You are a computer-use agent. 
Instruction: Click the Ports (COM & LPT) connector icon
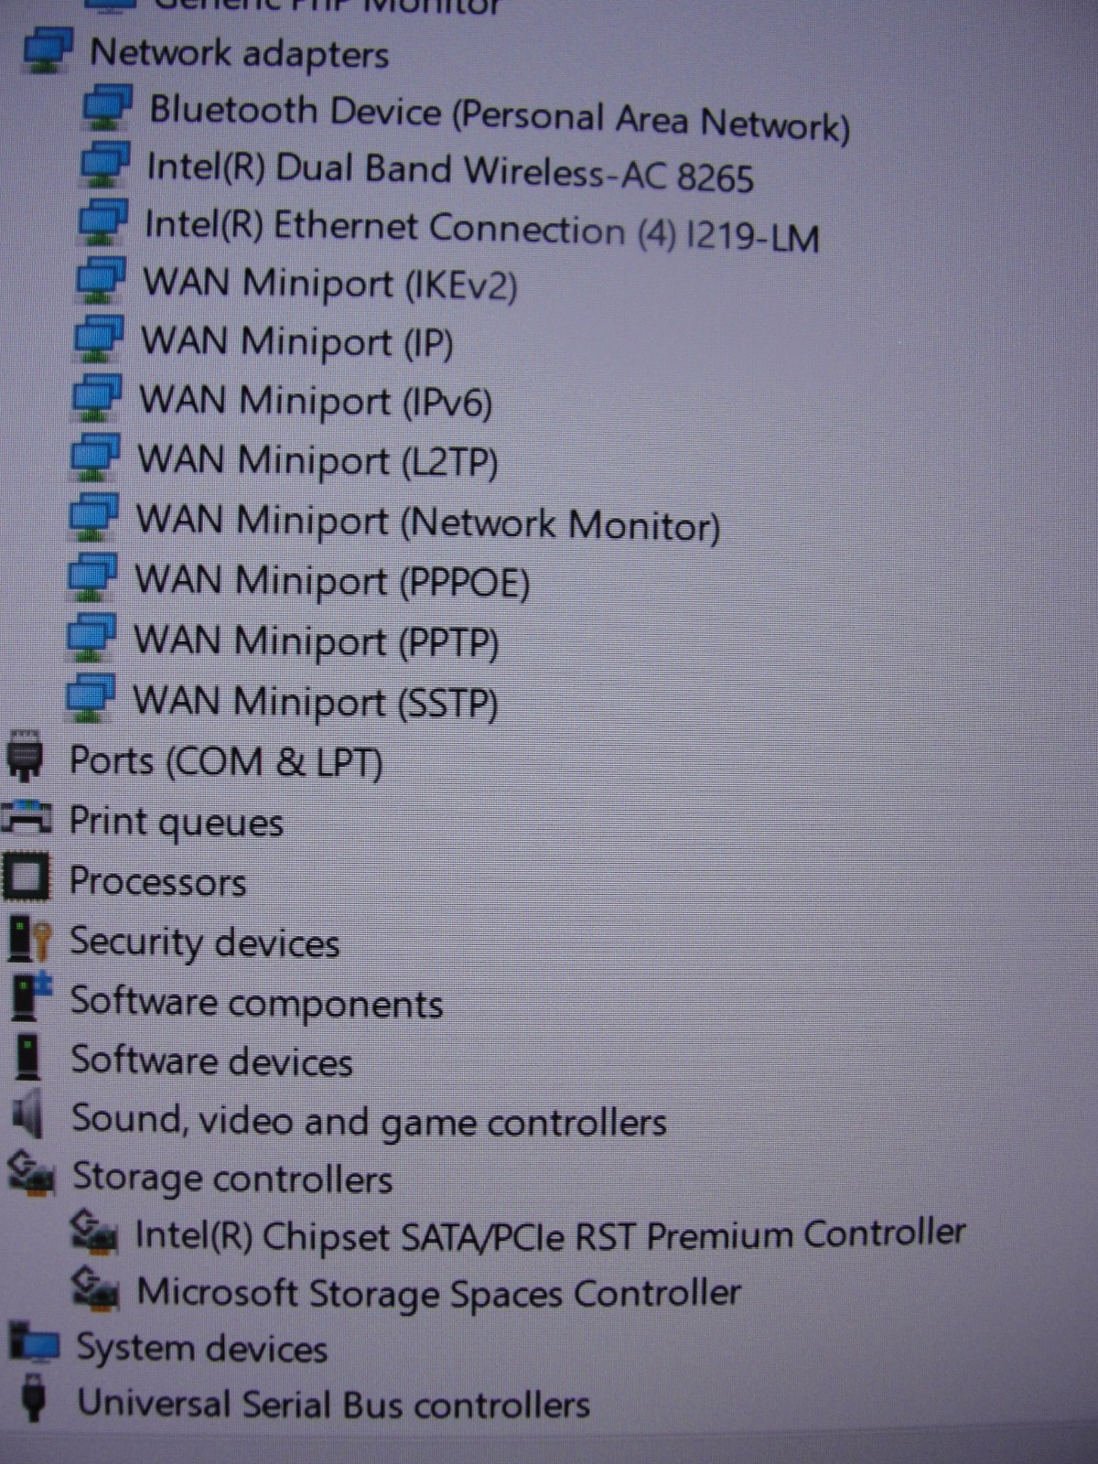[25, 757]
